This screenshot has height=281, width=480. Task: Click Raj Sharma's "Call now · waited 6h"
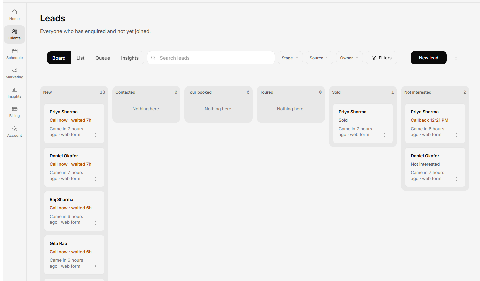pyautogui.click(x=71, y=208)
